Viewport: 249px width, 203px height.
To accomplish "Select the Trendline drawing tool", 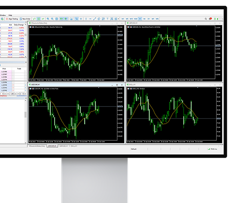I will pyautogui.click(x=94, y=19).
